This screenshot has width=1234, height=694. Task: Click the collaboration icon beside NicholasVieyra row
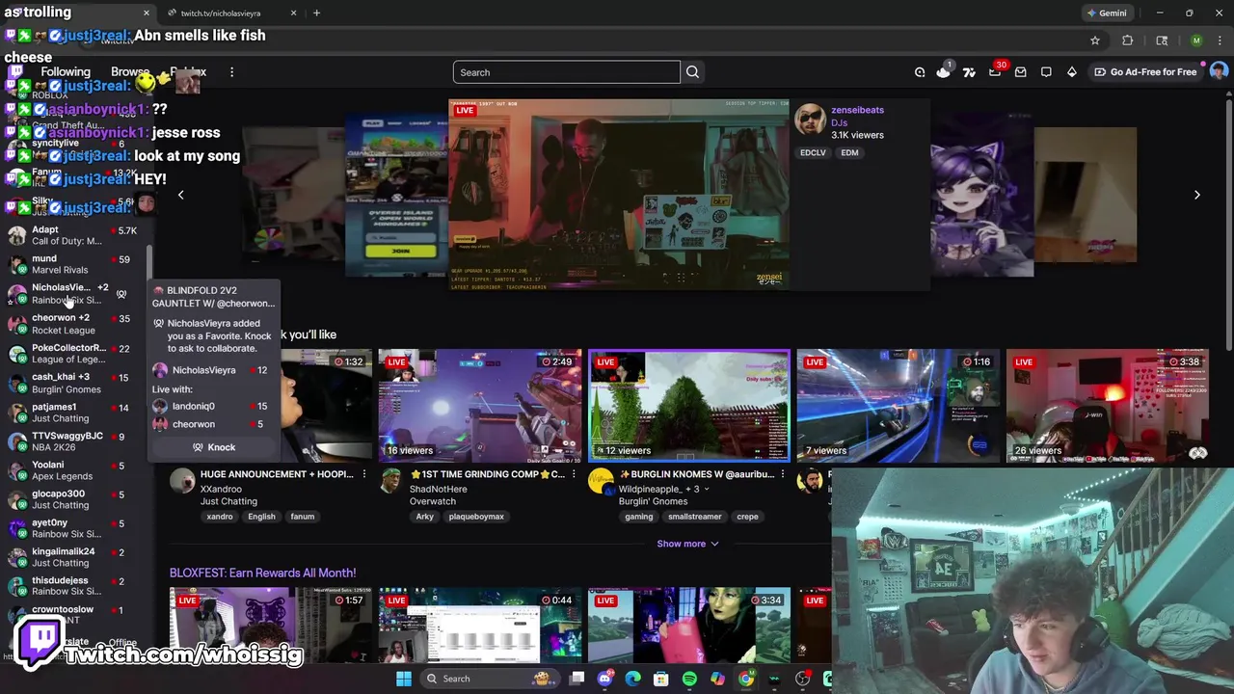pos(121,294)
